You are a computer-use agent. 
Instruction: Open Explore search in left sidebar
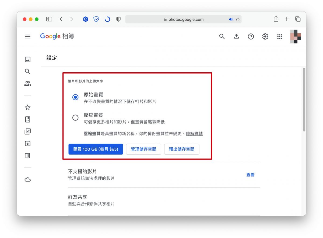pos(27,71)
